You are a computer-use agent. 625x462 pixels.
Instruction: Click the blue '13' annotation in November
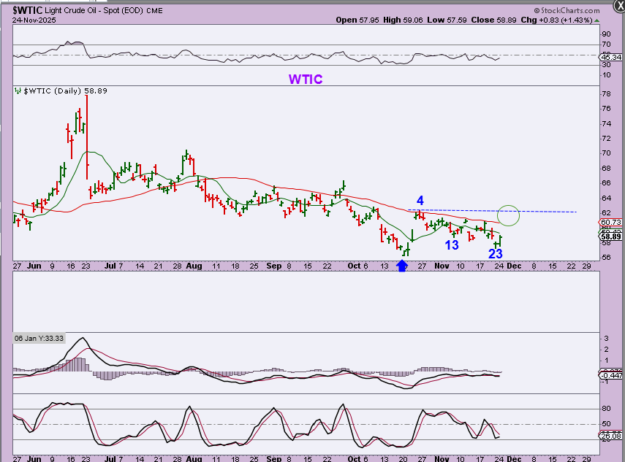tap(452, 245)
